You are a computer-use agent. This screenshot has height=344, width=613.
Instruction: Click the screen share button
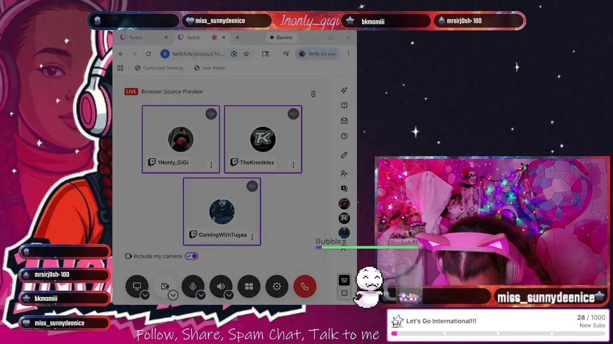coord(137,286)
